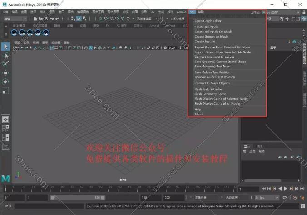Save the current scene icon
This screenshot has width=307, height=215.
coord(46,19)
